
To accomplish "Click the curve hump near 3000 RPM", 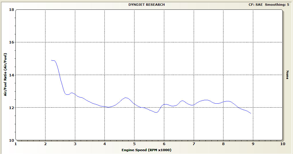I will 72,93.
